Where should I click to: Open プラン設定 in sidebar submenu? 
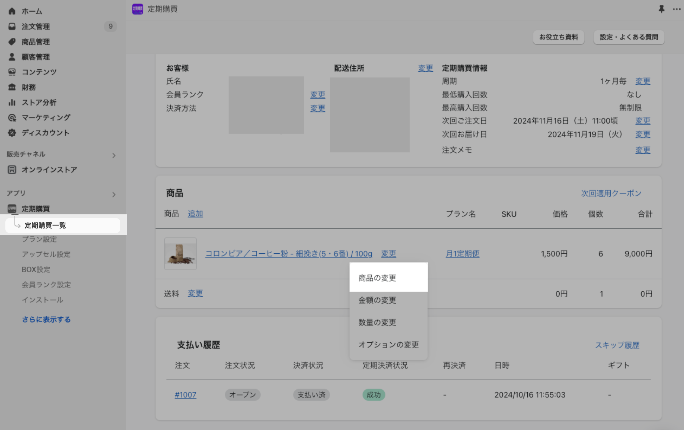pyautogui.click(x=39, y=239)
